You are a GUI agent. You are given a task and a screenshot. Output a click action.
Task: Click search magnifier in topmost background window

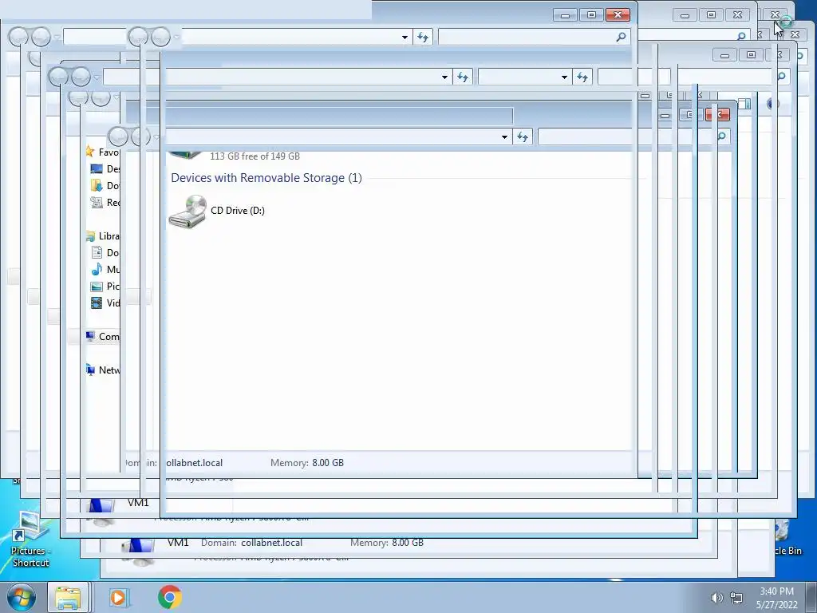coord(621,37)
